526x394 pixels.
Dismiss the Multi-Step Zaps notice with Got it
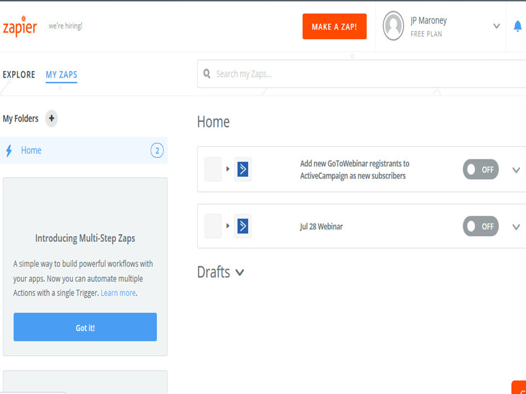pos(85,327)
